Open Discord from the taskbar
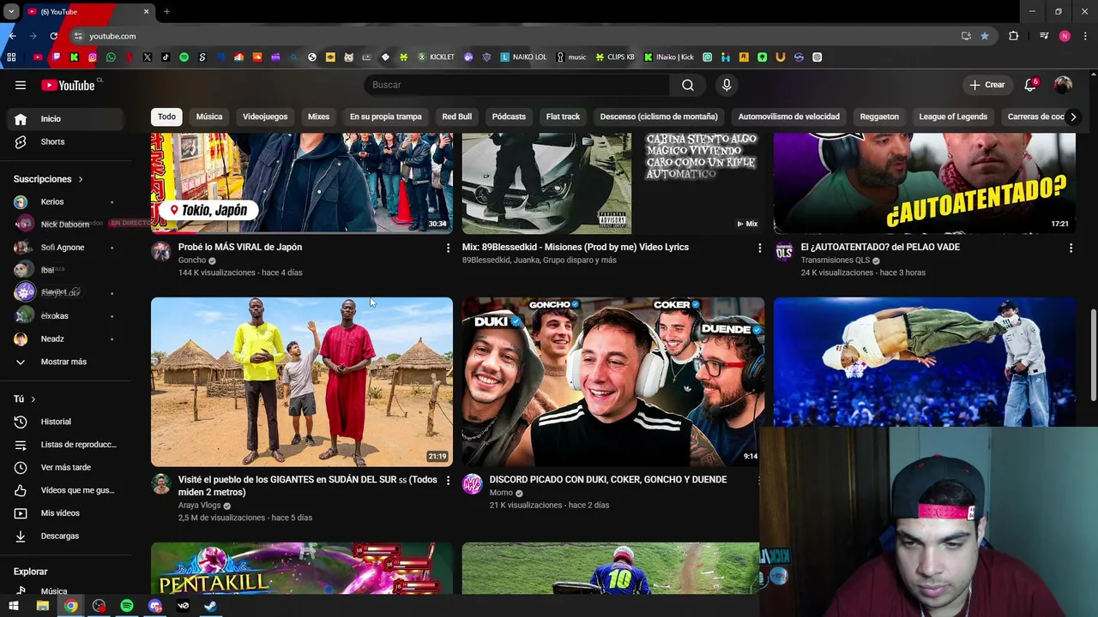 tap(154, 606)
